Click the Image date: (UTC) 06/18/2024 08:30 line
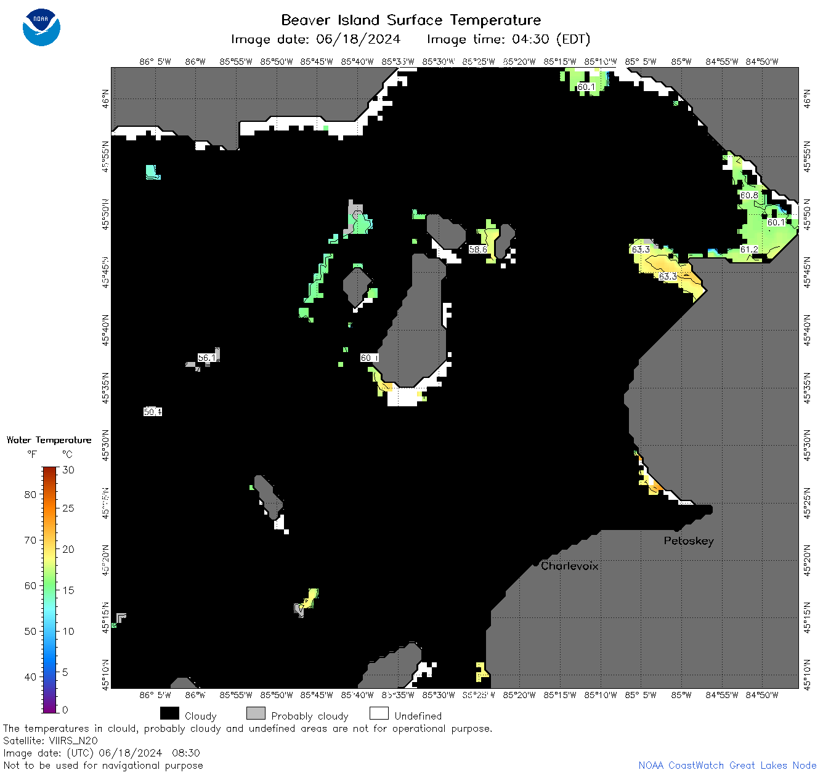823x775 pixels. pos(102,753)
